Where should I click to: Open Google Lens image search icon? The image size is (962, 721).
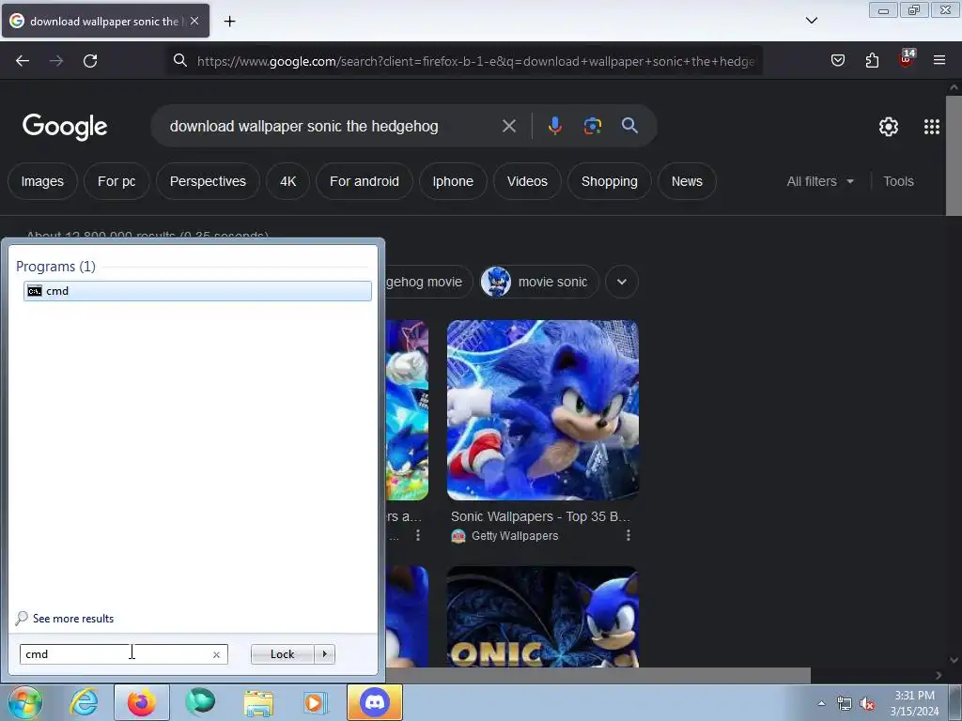point(592,127)
